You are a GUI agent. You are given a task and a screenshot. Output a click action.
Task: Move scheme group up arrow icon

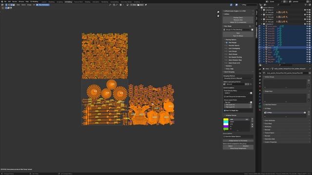click(x=252, y=124)
